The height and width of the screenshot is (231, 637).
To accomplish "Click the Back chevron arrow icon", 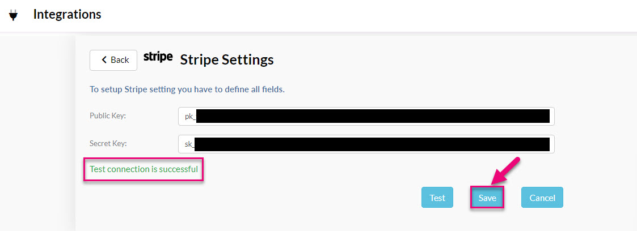I will tap(104, 60).
